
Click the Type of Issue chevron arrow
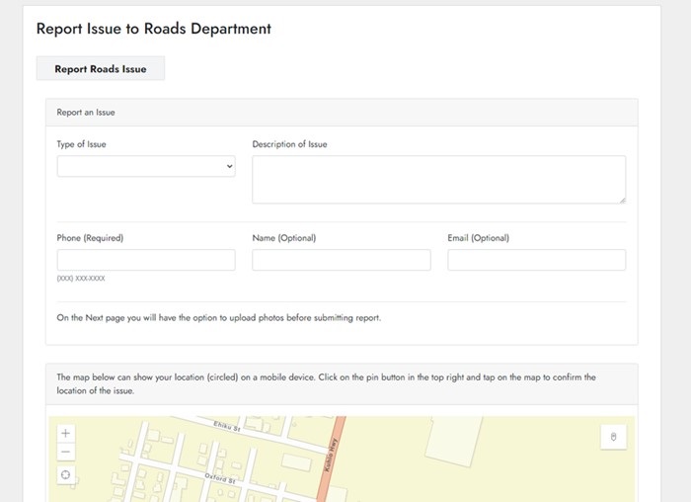point(230,166)
